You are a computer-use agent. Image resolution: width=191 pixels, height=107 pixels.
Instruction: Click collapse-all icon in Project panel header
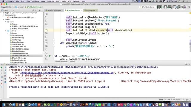(36, 10)
